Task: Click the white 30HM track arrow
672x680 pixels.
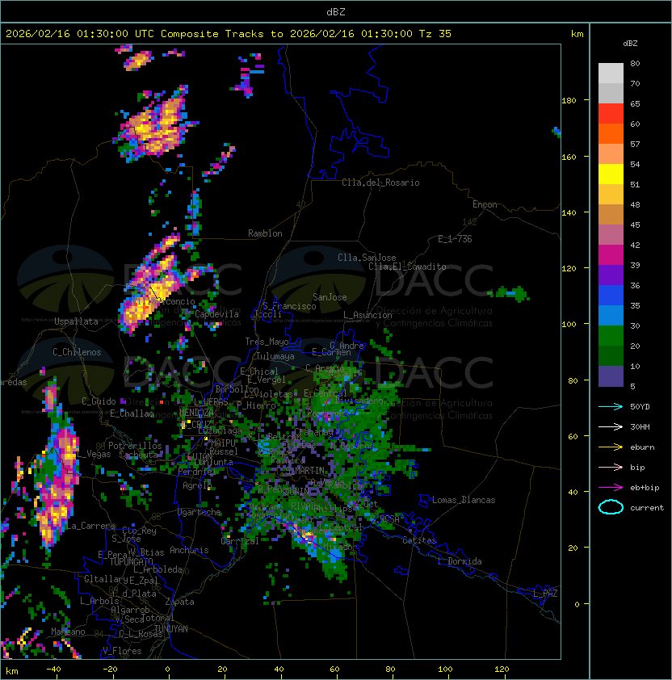Action: pyautogui.click(x=611, y=426)
